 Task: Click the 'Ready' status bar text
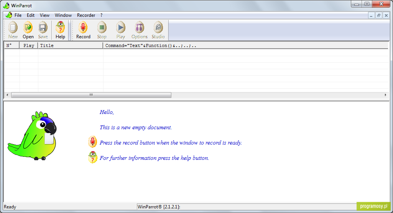coord(10,207)
